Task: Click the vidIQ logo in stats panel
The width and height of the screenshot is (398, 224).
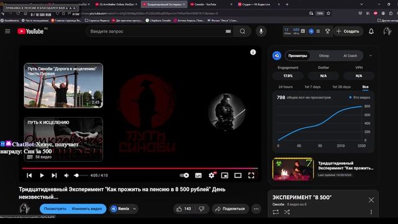Action: coord(277,55)
